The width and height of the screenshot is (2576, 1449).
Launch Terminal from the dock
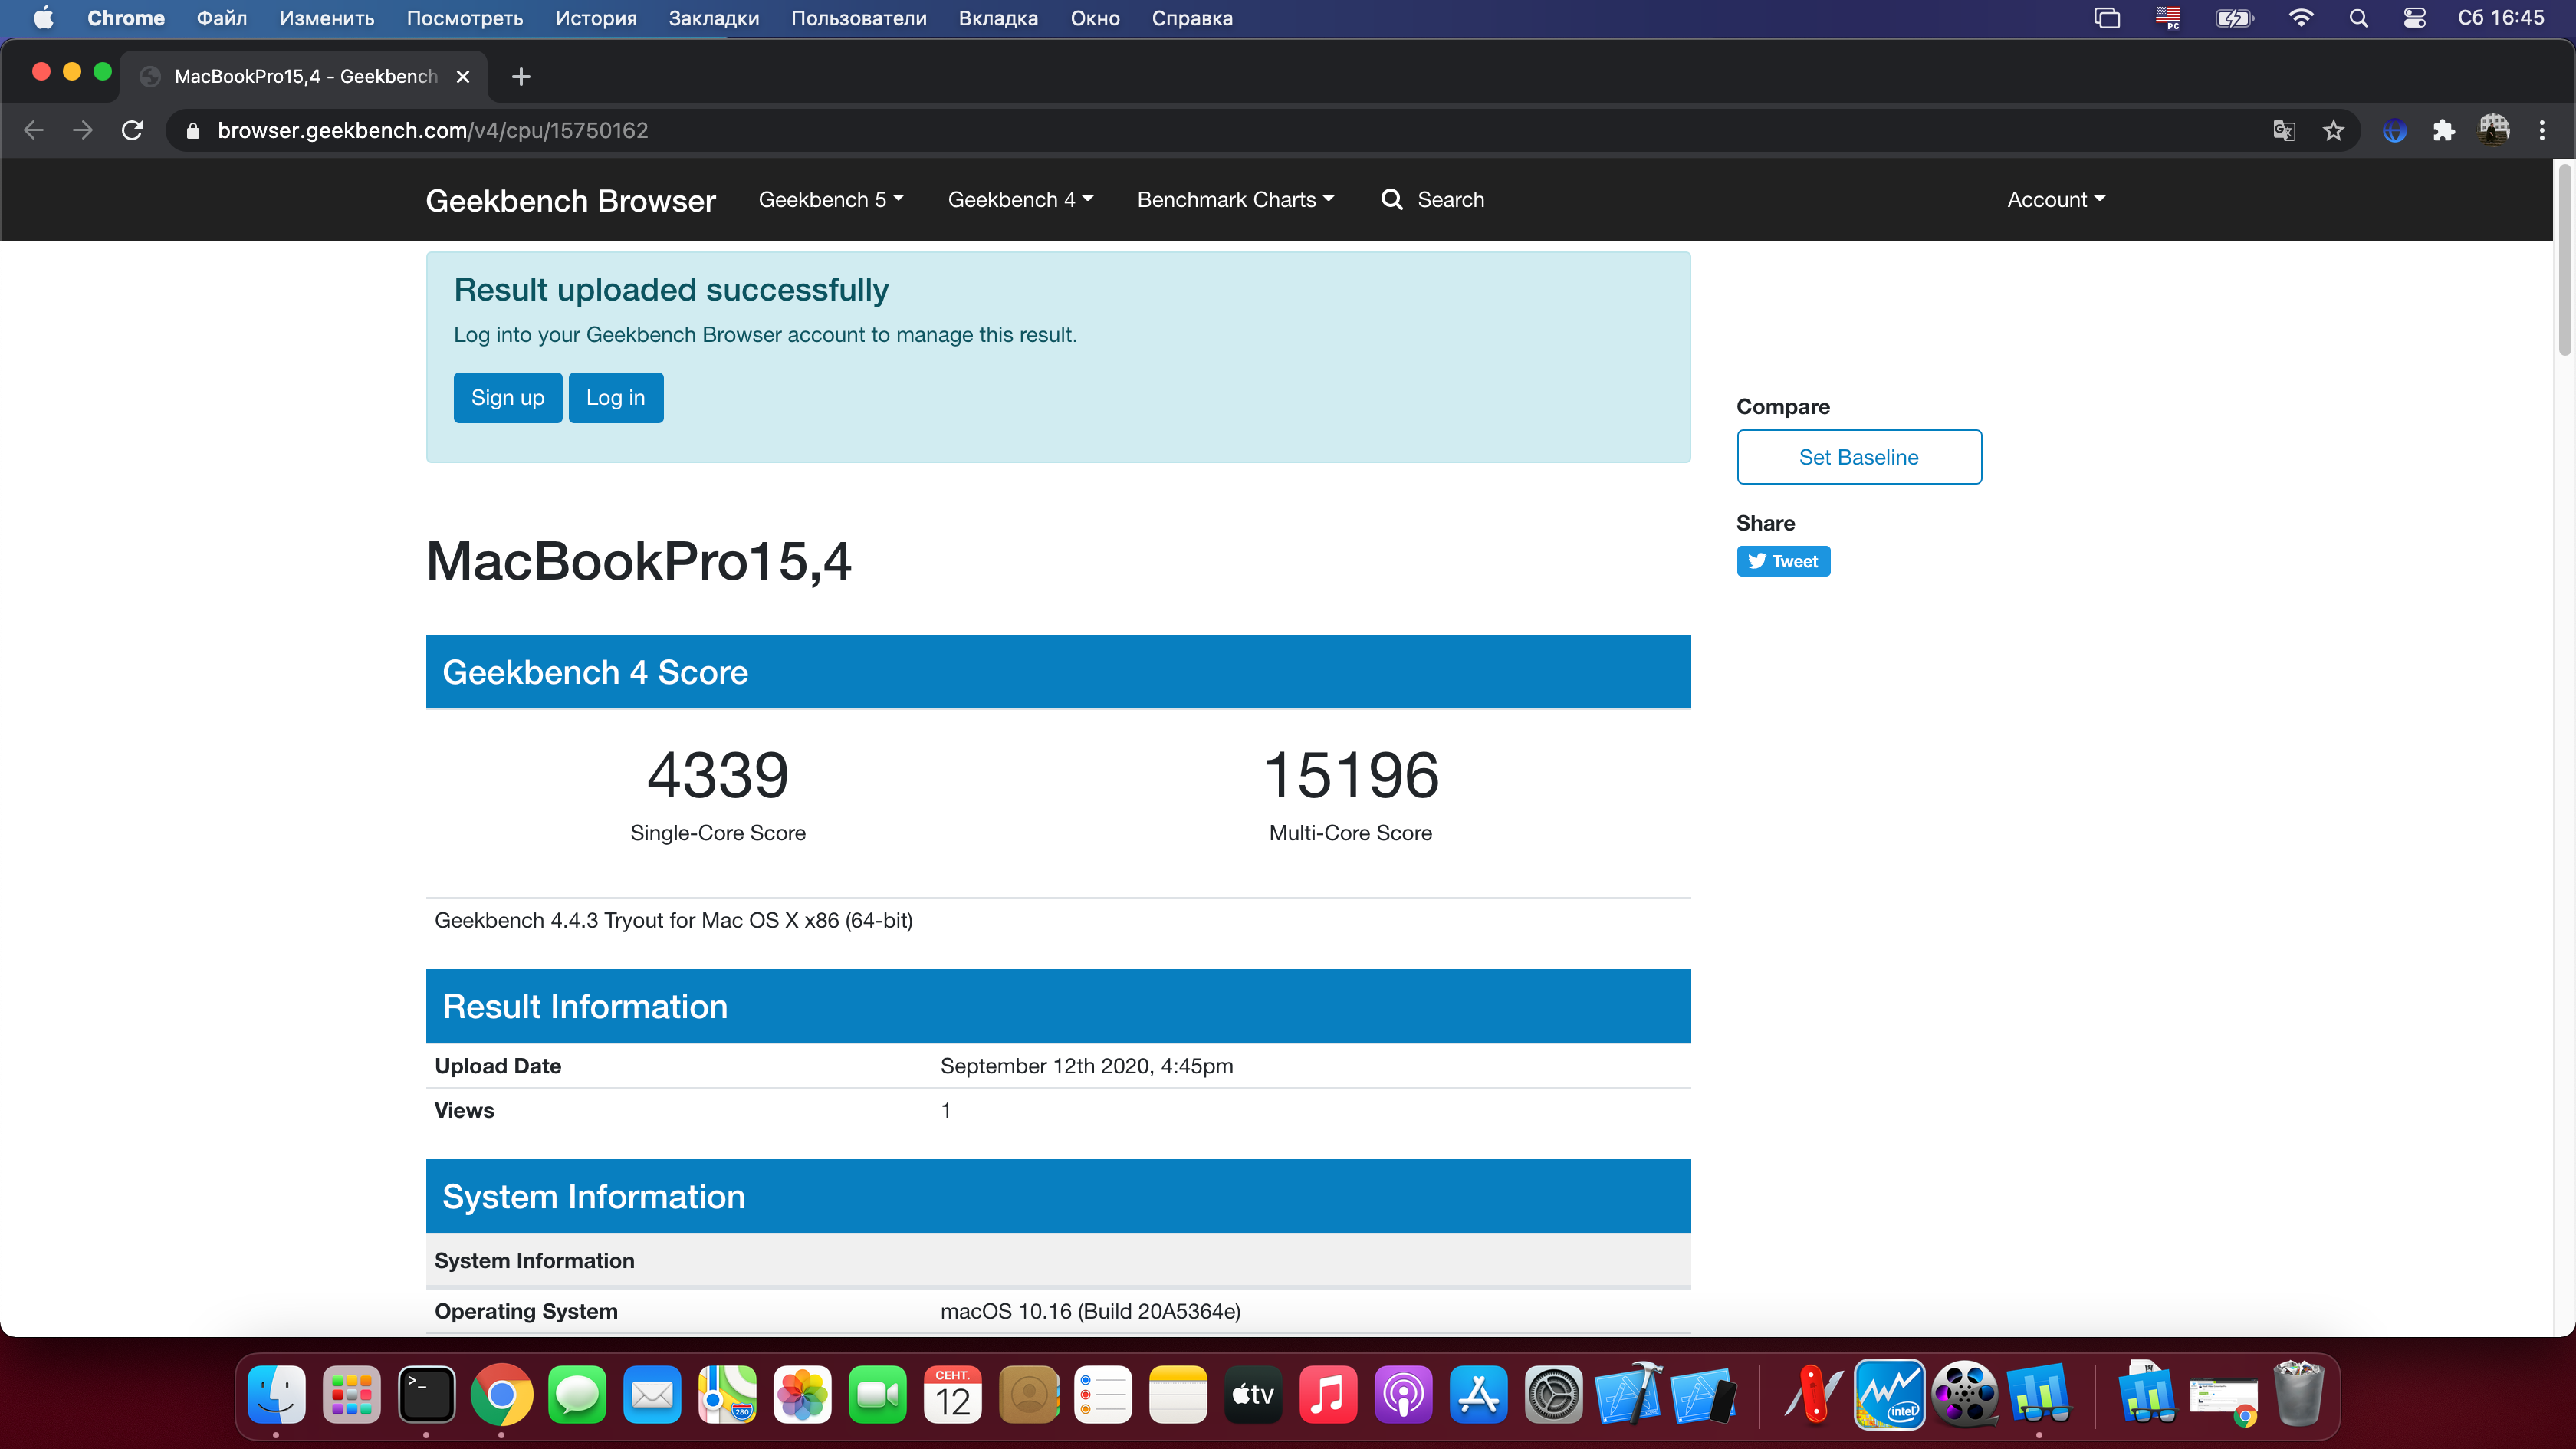[426, 1394]
